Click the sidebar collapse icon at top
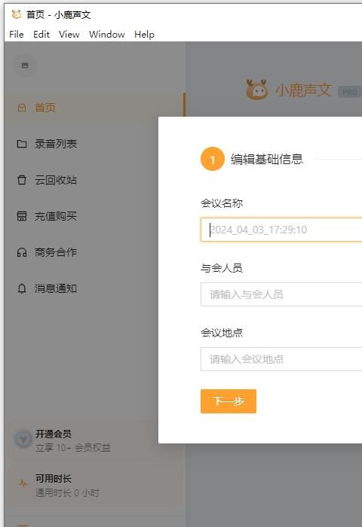Screen dimensions: 362x527 point(25,65)
